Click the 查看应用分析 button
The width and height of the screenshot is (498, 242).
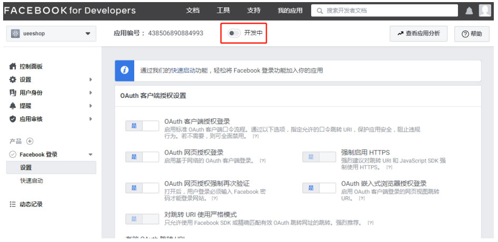click(419, 34)
